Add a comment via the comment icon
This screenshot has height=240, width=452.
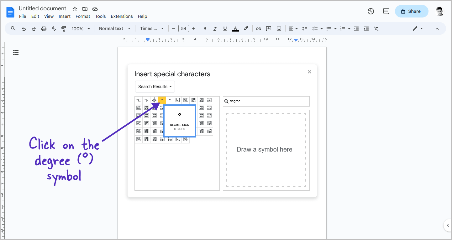(x=268, y=28)
